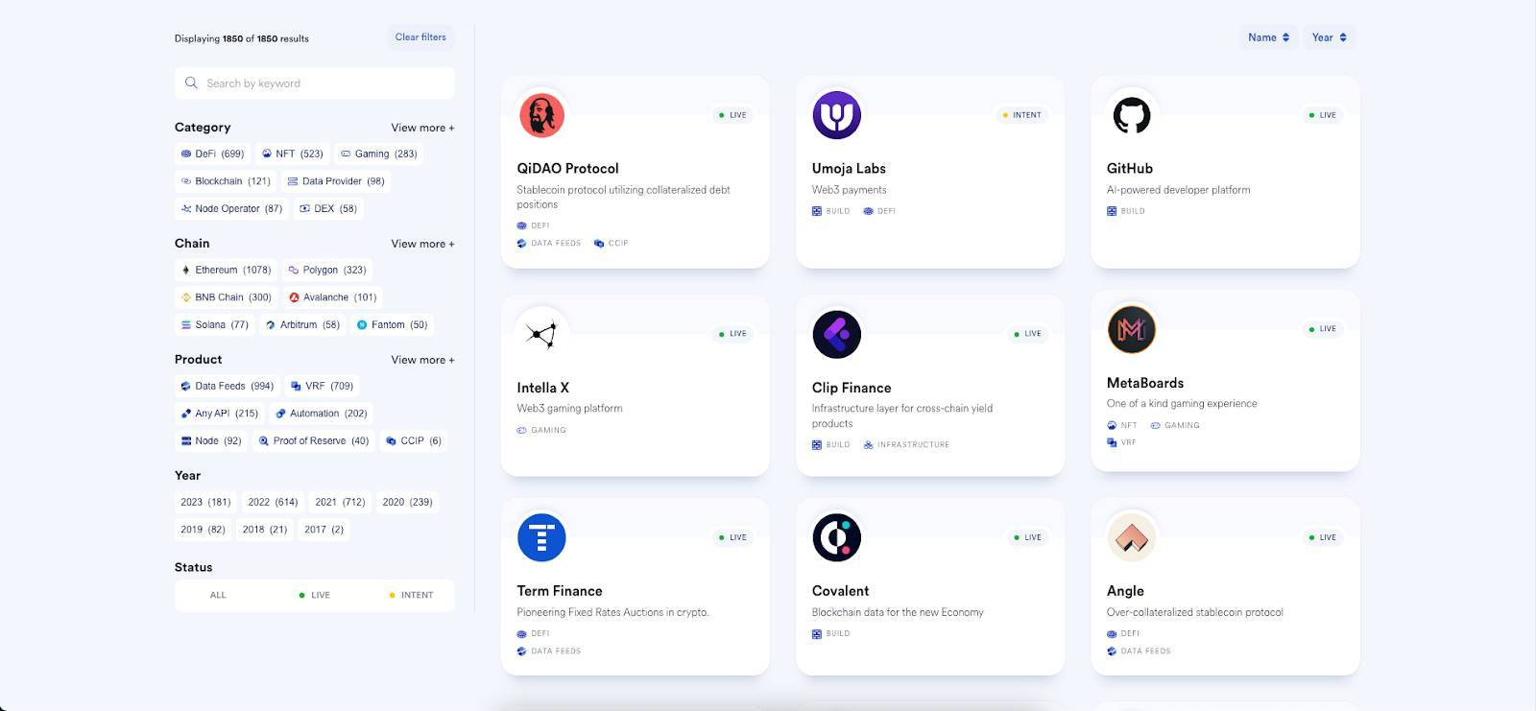Screen dimensions: 1536x711
Task: Click the Data Feeds tag icon on Angle card
Action: (1112, 651)
